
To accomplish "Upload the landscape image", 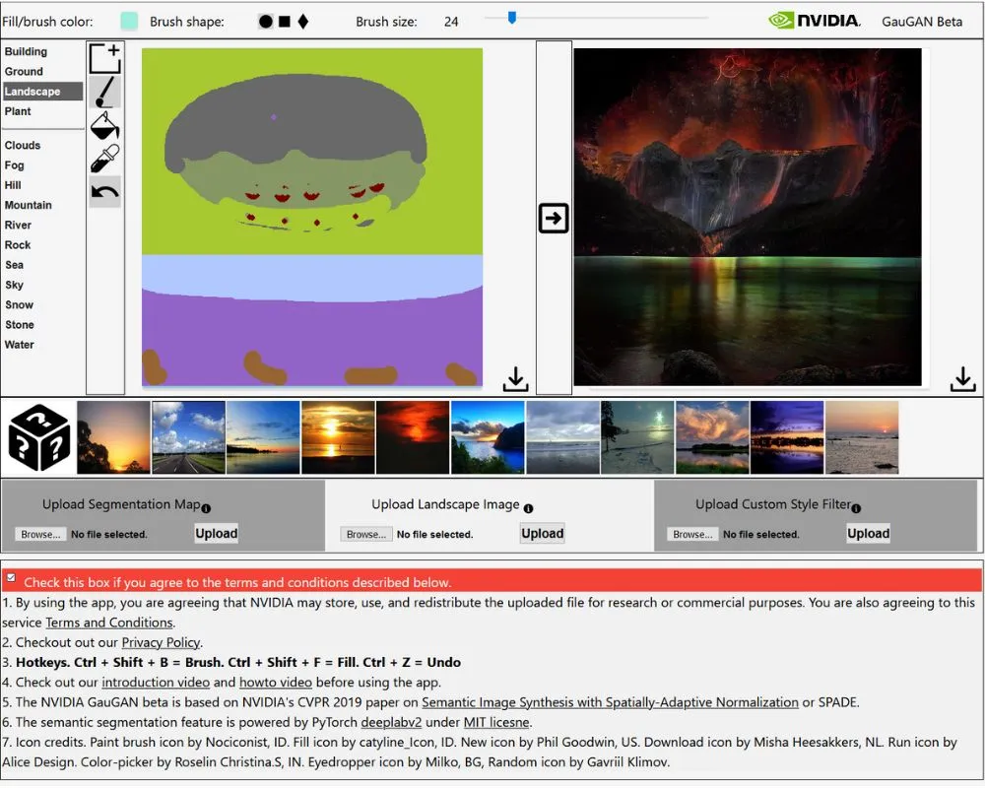I will (542, 534).
